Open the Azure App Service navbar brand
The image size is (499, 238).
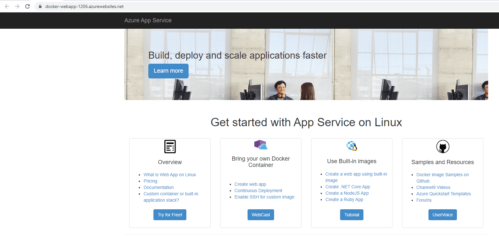pyautogui.click(x=148, y=20)
